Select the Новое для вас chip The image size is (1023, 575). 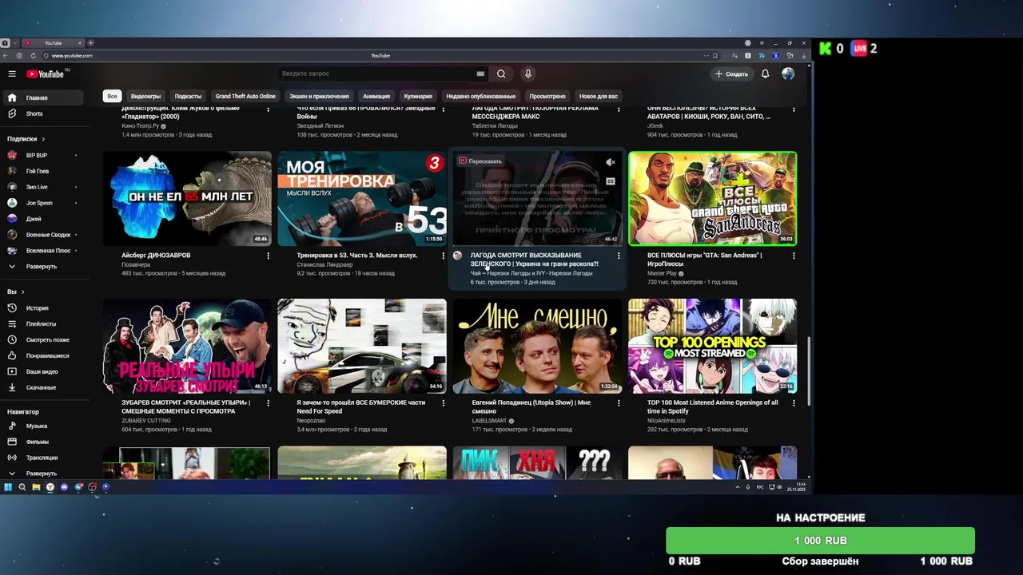coord(599,96)
